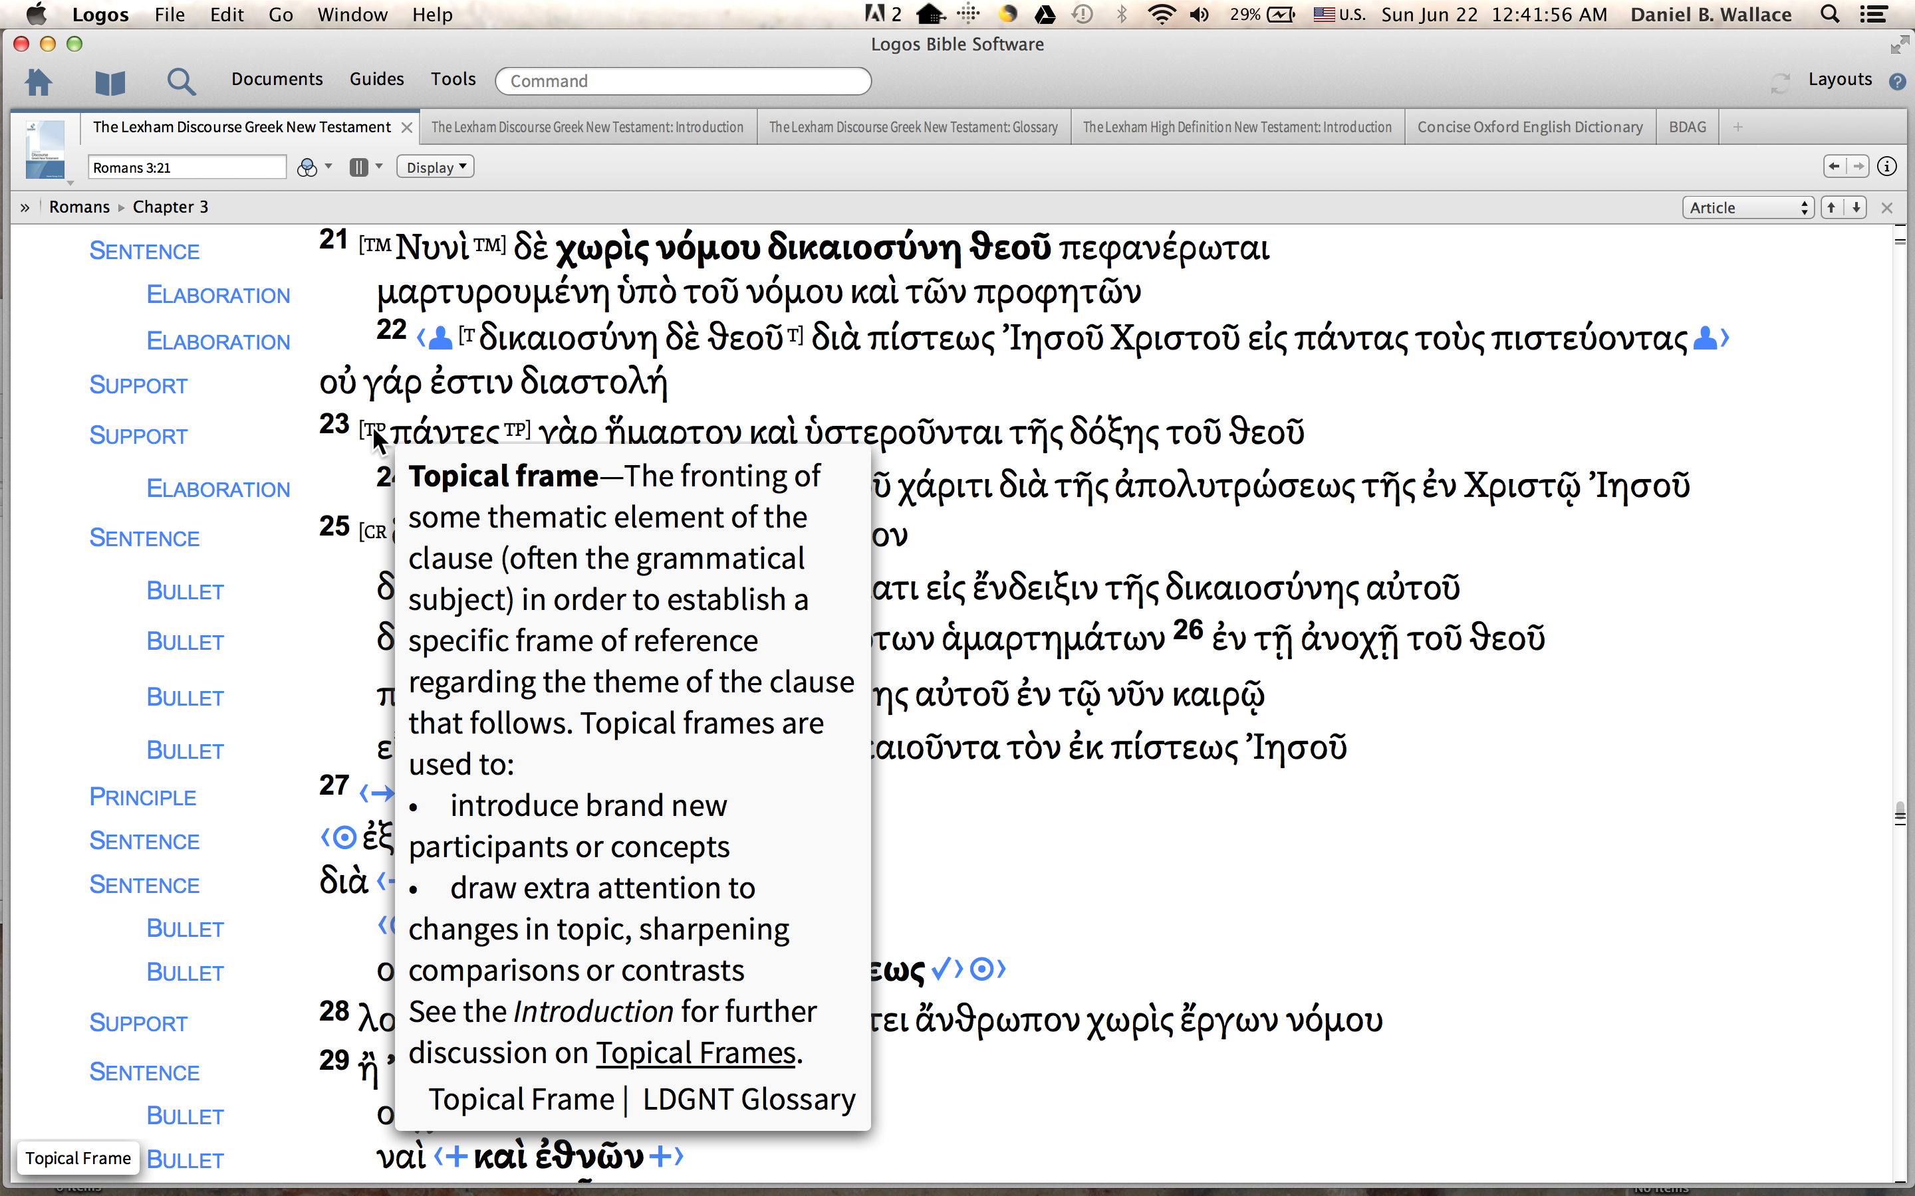Click the Romans 3:21 reference box
Viewport: 1915px width, 1196px height.
click(x=187, y=167)
